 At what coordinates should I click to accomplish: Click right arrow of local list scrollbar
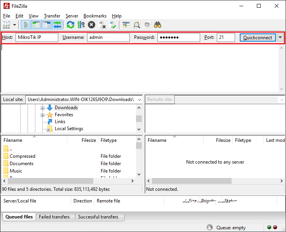pyautogui.click(x=133, y=181)
